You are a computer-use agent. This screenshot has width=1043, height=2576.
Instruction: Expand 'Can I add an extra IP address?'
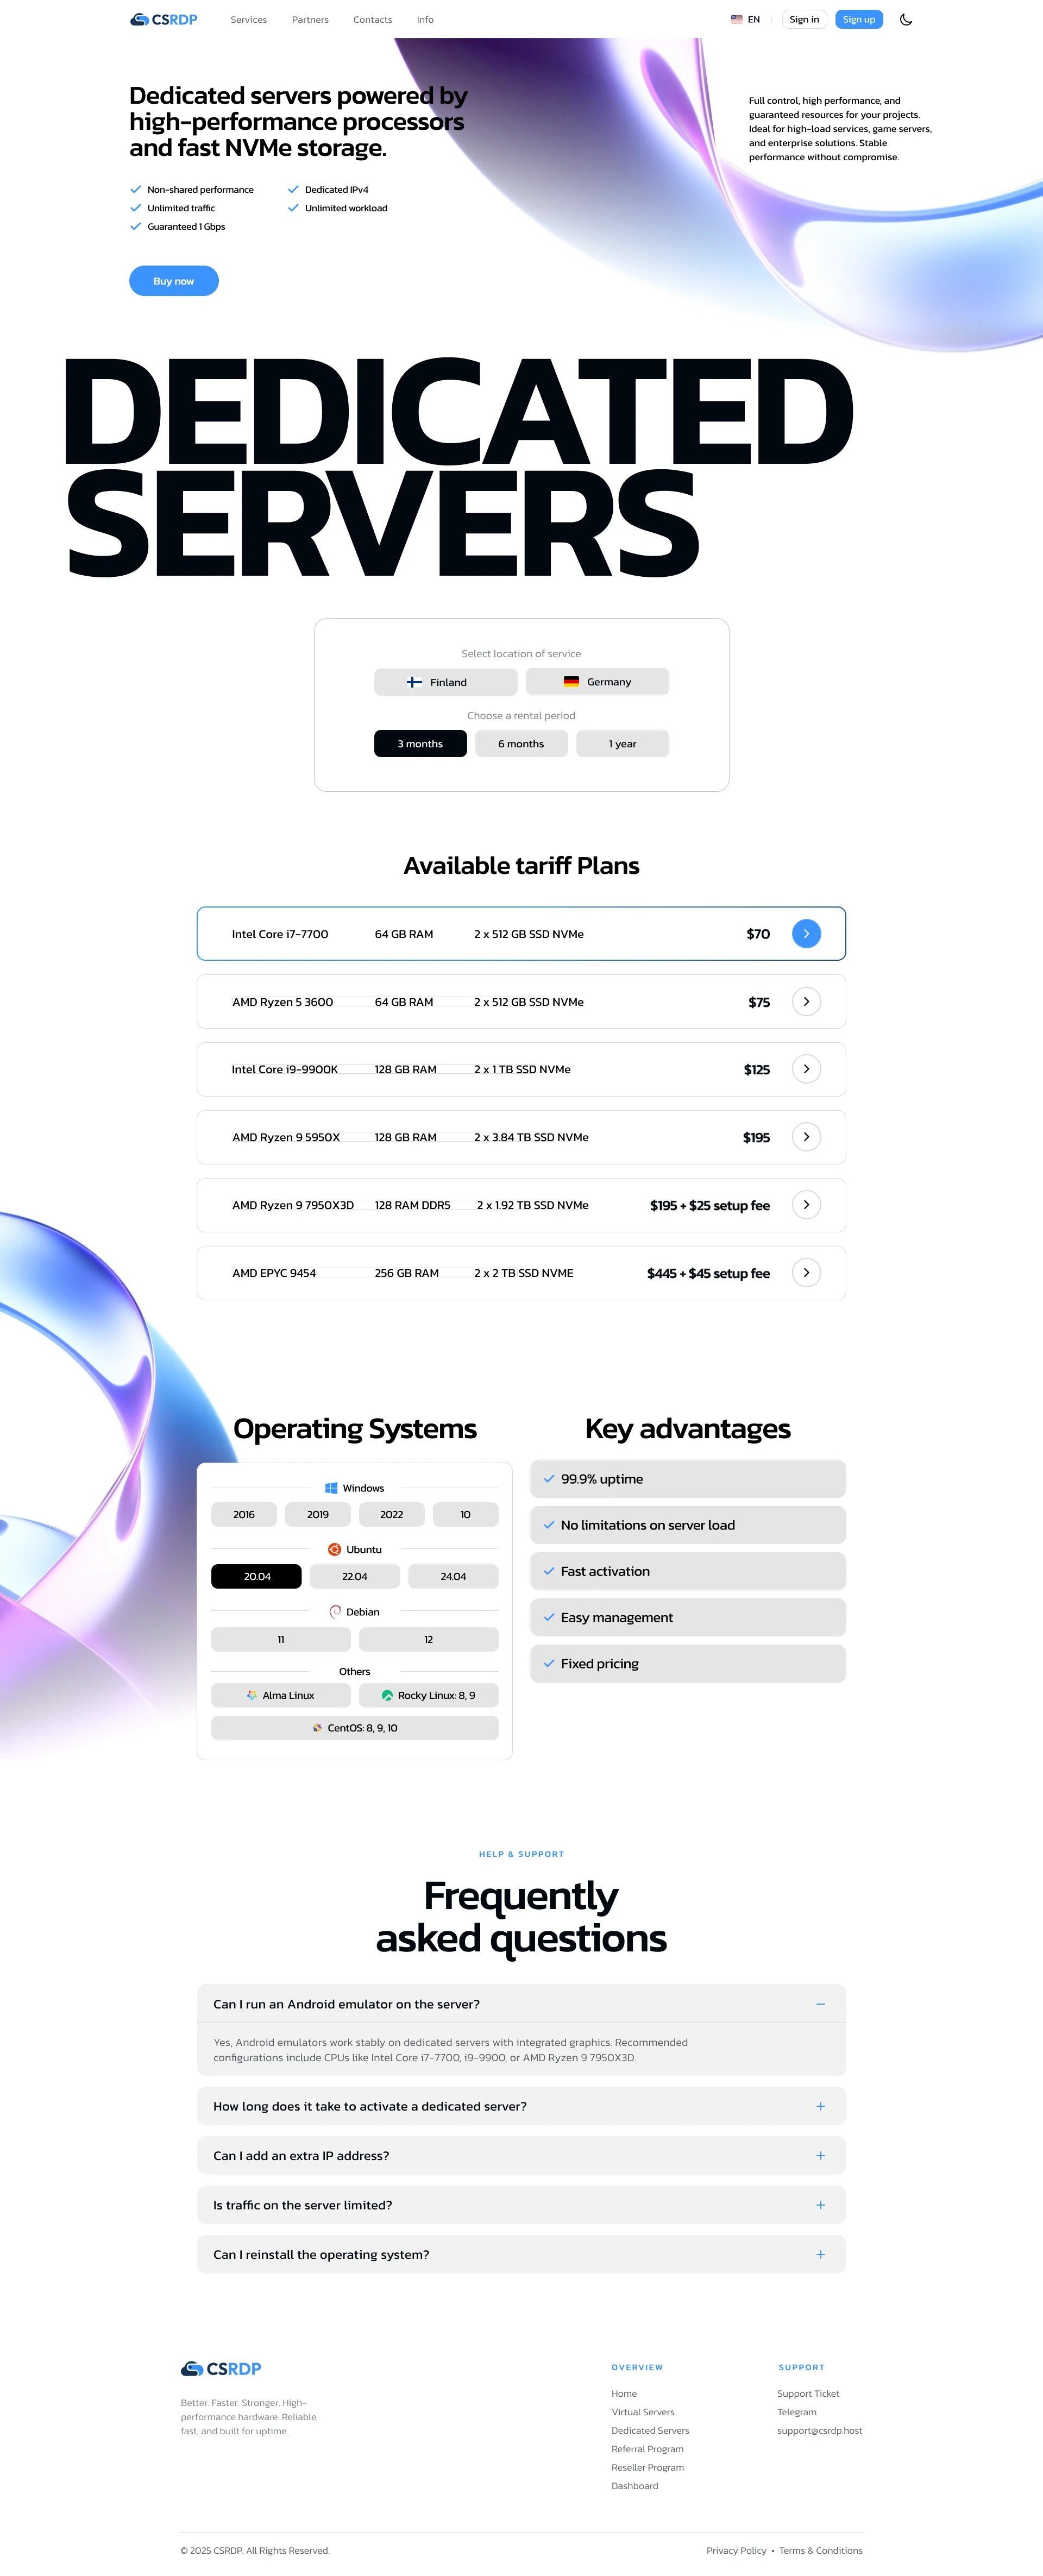pos(820,2155)
